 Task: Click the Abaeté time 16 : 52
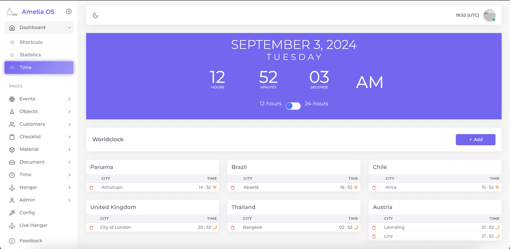(x=346, y=188)
